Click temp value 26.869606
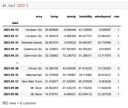This screenshot has width=128, height=108. coord(52,30)
